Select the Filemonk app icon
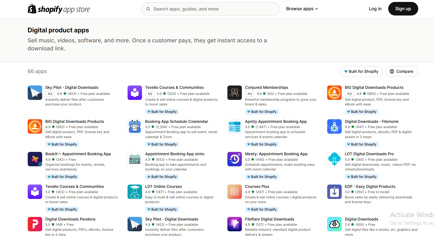434x236 pixels. (x=334, y=126)
